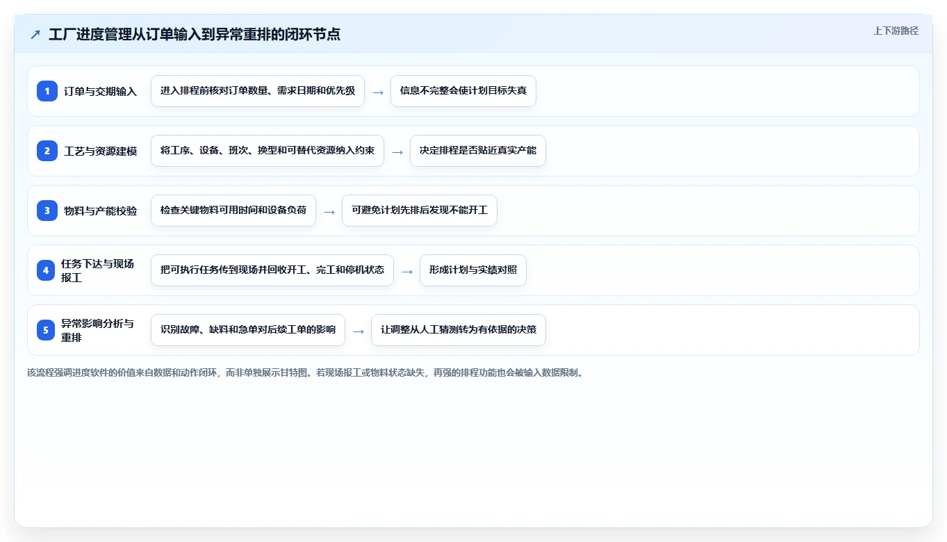Click the 异常影响分析与重排 step label

tap(98, 330)
